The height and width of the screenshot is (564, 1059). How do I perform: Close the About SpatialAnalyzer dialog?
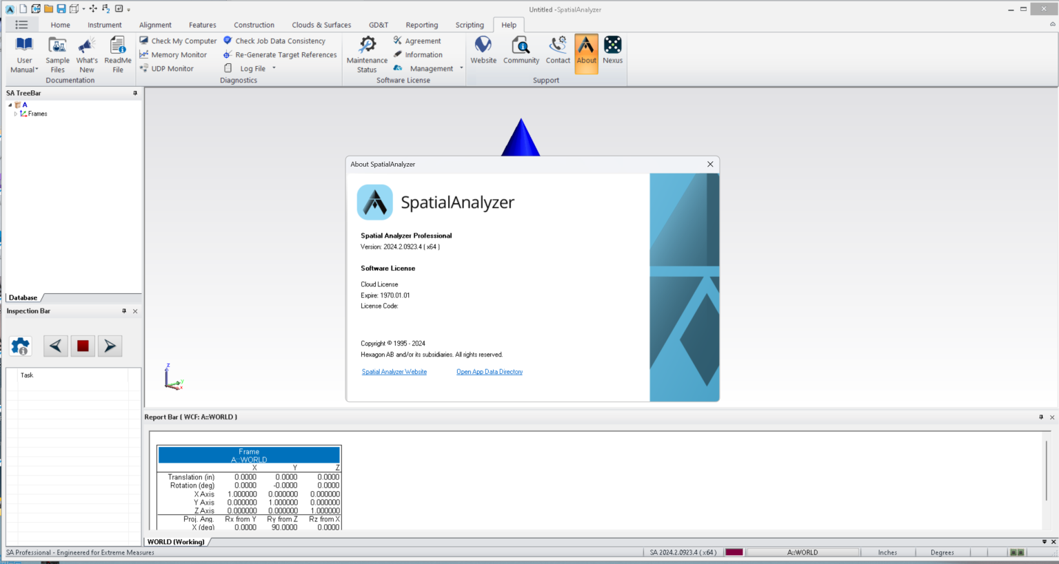click(x=710, y=165)
